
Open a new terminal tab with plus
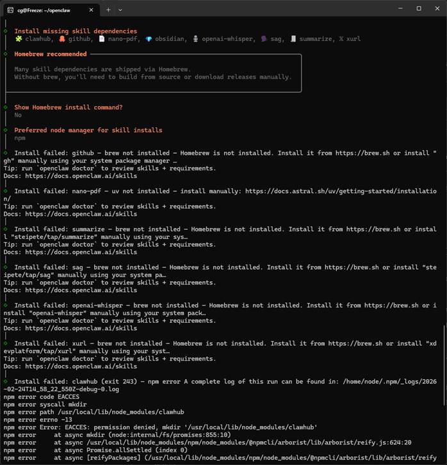point(108,9)
